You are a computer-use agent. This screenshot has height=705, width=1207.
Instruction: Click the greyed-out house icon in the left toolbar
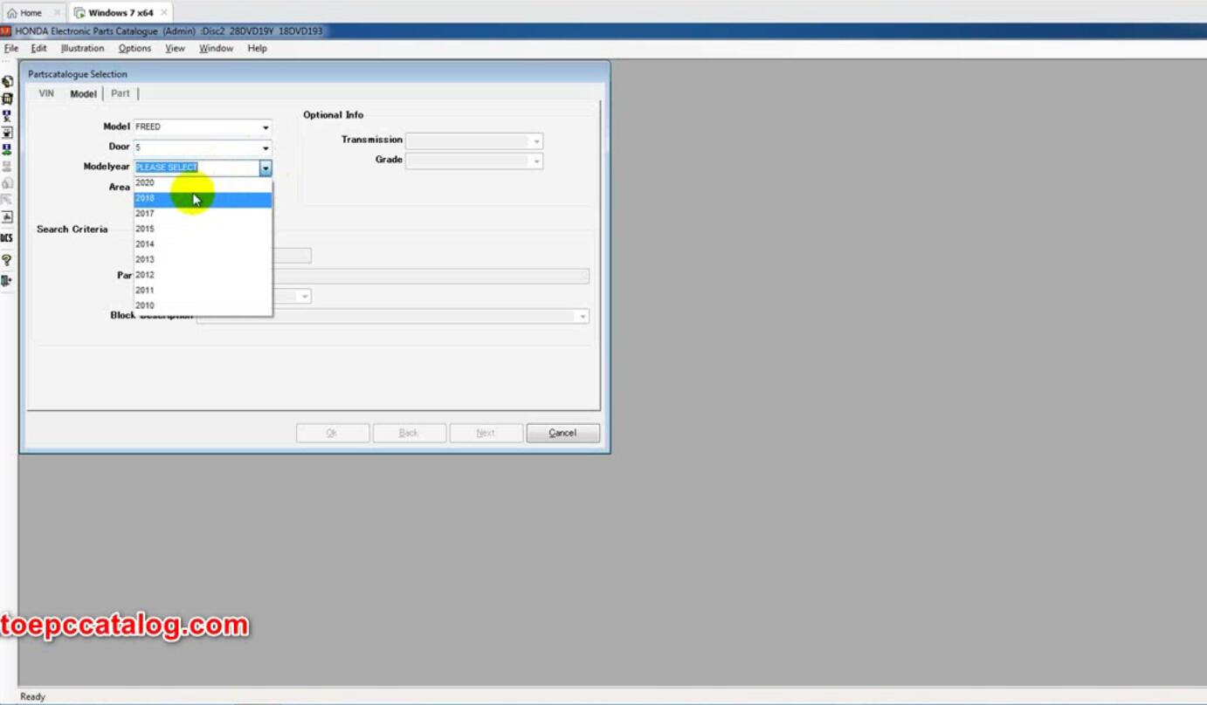point(7,183)
